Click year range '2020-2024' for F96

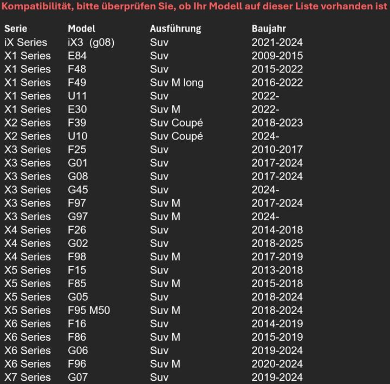277,364
